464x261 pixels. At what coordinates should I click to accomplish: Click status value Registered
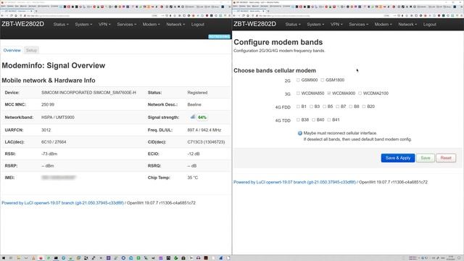[197, 93]
